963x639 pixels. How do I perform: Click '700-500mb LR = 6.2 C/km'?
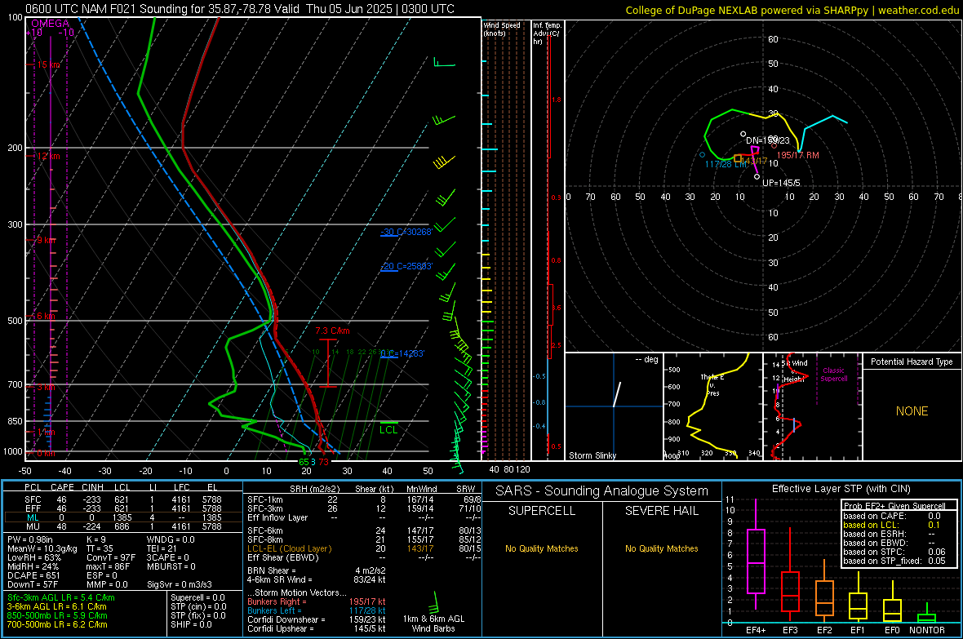(x=57, y=624)
